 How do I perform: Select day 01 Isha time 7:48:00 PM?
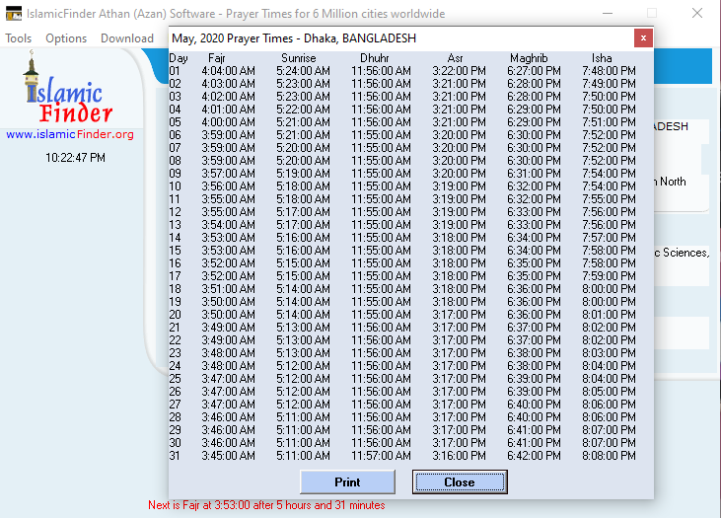coord(609,71)
